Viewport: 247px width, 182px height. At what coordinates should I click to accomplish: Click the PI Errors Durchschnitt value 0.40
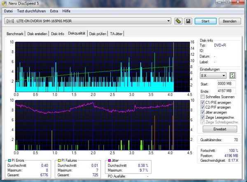point(44,165)
